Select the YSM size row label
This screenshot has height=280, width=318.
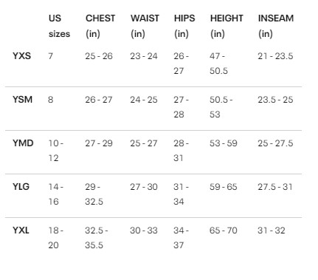(22, 100)
